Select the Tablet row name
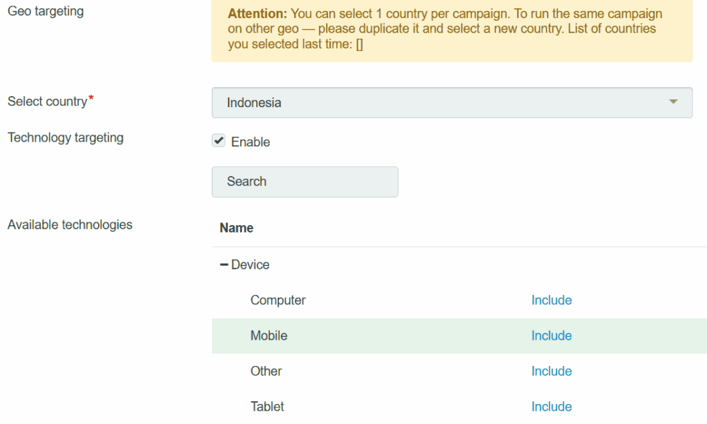This screenshot has width=707, height=424. (267, 407)
